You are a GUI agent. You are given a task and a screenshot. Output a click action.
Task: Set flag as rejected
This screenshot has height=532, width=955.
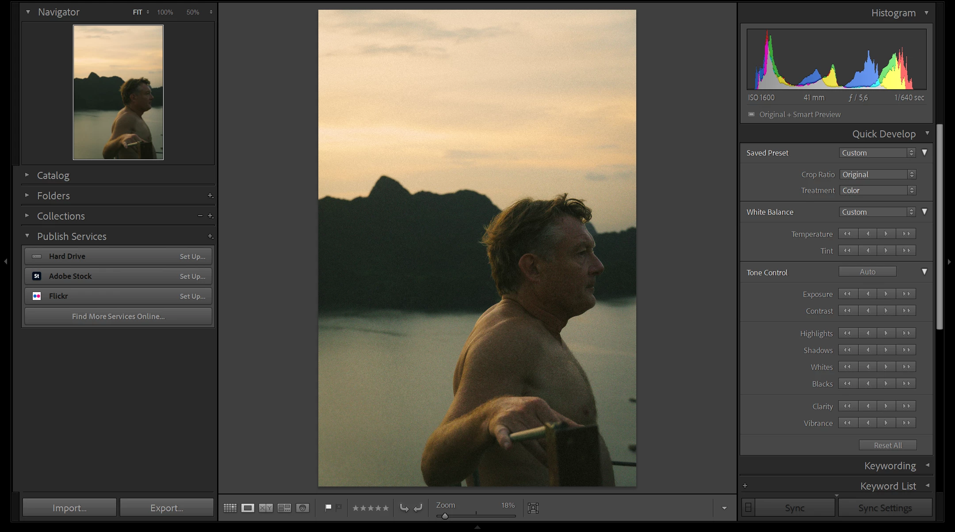pos(339,508)
